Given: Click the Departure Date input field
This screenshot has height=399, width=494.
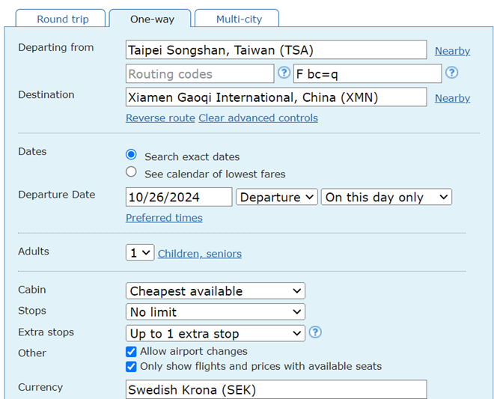Looking at the screenshot, I should click(x=179, y=198).
